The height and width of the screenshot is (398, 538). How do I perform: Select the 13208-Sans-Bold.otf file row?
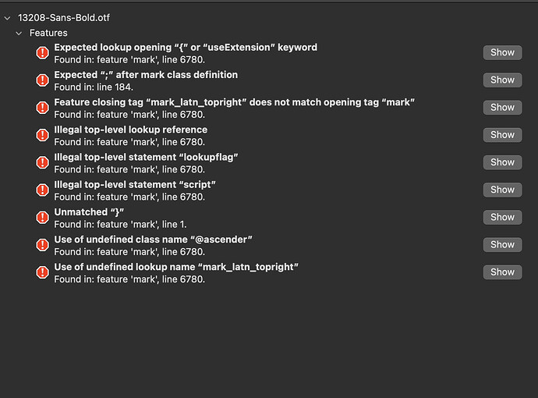click(x=58, y=17)
